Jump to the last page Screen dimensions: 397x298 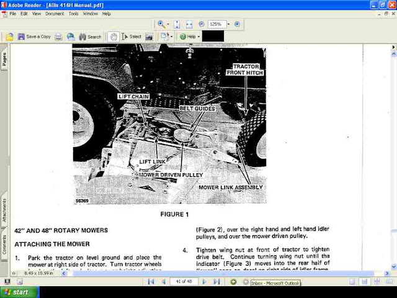tap(216, 281)
